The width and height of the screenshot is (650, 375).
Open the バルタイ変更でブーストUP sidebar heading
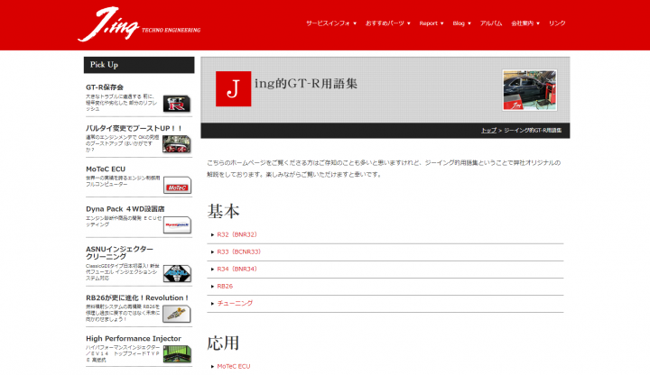[x=134, y=128]
